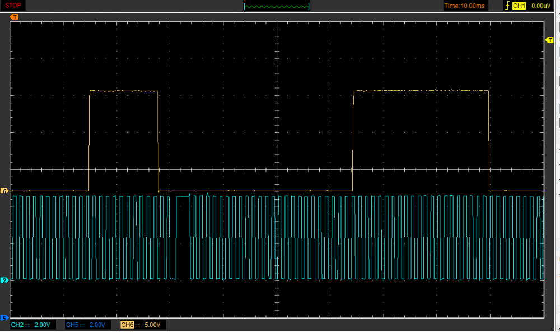Click the red STOP acquisition status indicator
Screen dimensions: 560x332
(x=13, y=6)
